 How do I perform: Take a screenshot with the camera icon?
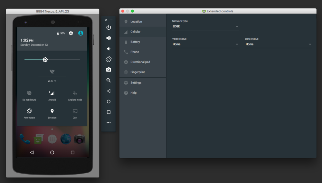[x=109, y=70]
